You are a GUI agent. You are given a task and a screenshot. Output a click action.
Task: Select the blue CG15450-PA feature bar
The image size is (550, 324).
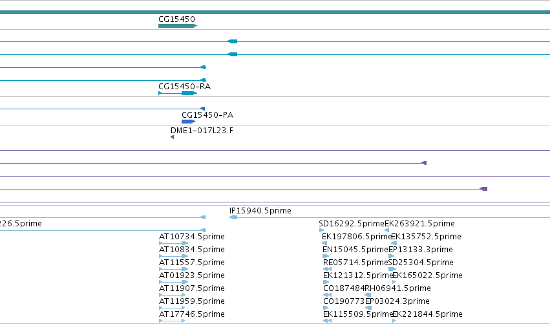(188, 122)
